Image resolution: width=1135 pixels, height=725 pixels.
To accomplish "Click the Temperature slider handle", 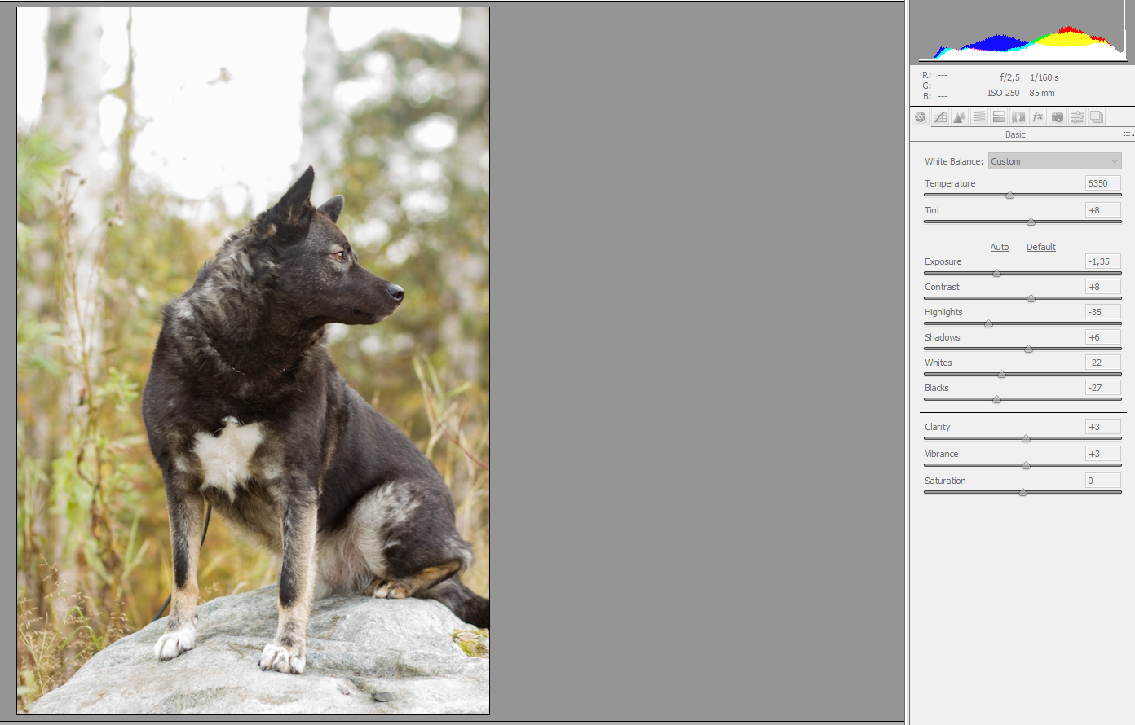I will [x=1009, y=196].
